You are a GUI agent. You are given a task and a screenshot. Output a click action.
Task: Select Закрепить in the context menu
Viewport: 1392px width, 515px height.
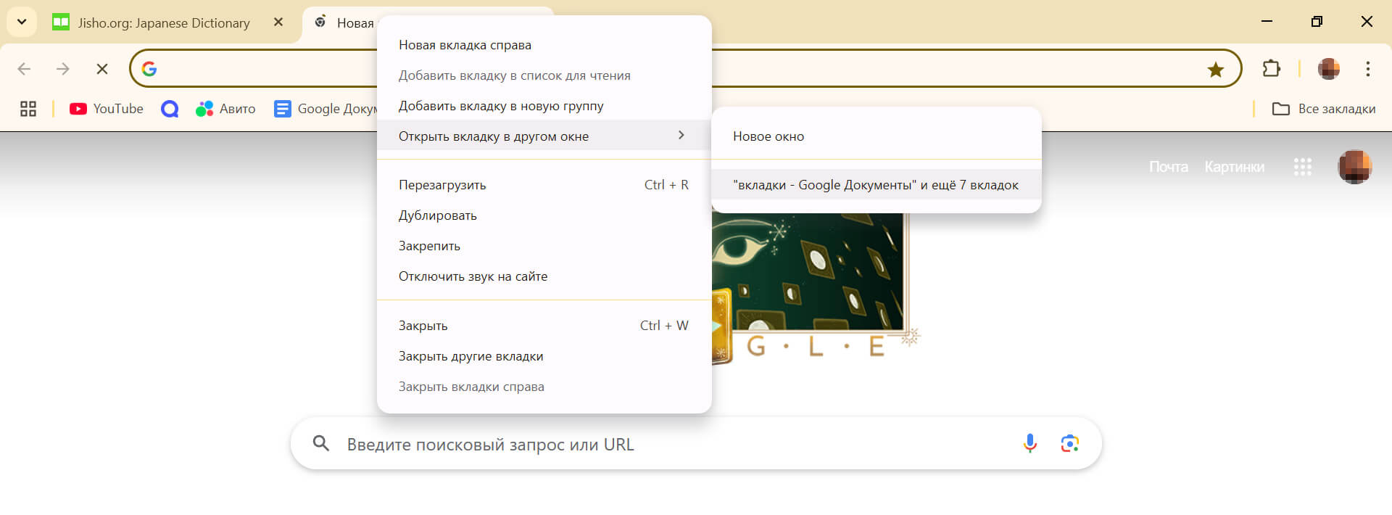pos(544,246)
